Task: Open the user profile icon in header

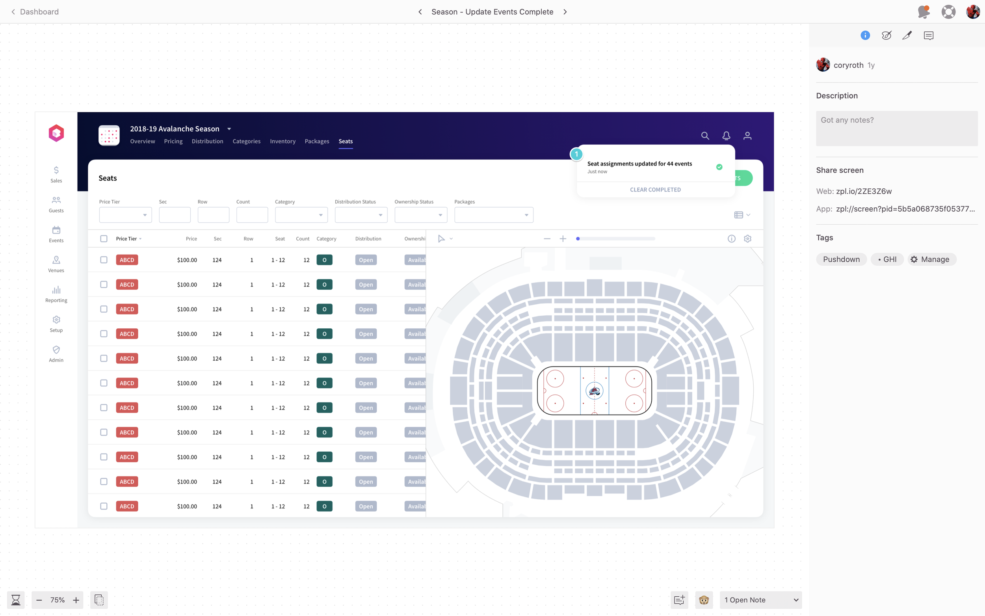Action: tap(747, 136)
